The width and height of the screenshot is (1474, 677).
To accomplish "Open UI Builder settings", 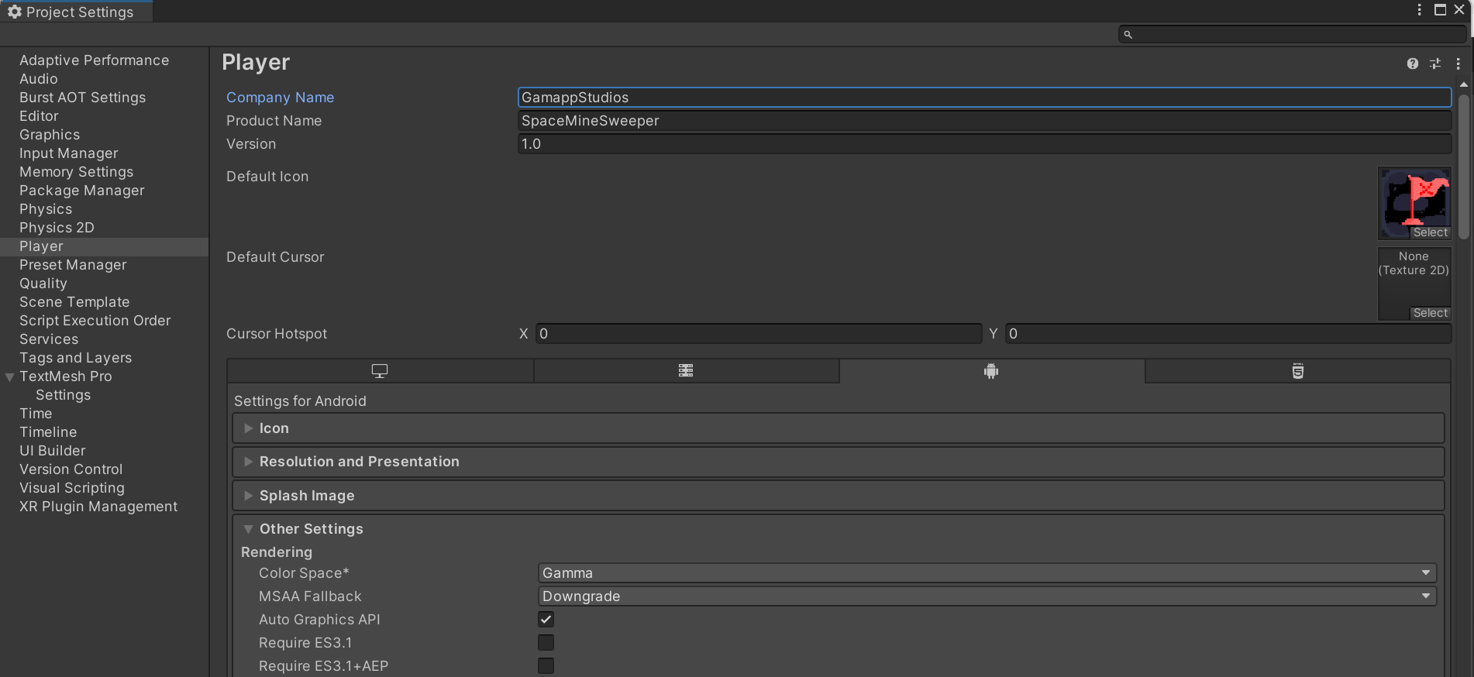I will 53,451.
